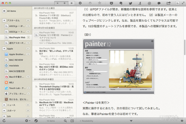Viewport: 186px width, 124px height.
Task: Show unread items filter
Action: pos(64,3)
